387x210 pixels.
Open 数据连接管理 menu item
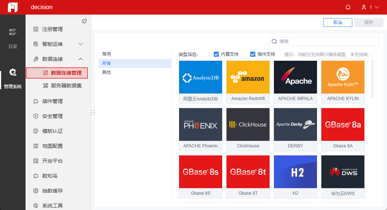(x=57, y=73)
